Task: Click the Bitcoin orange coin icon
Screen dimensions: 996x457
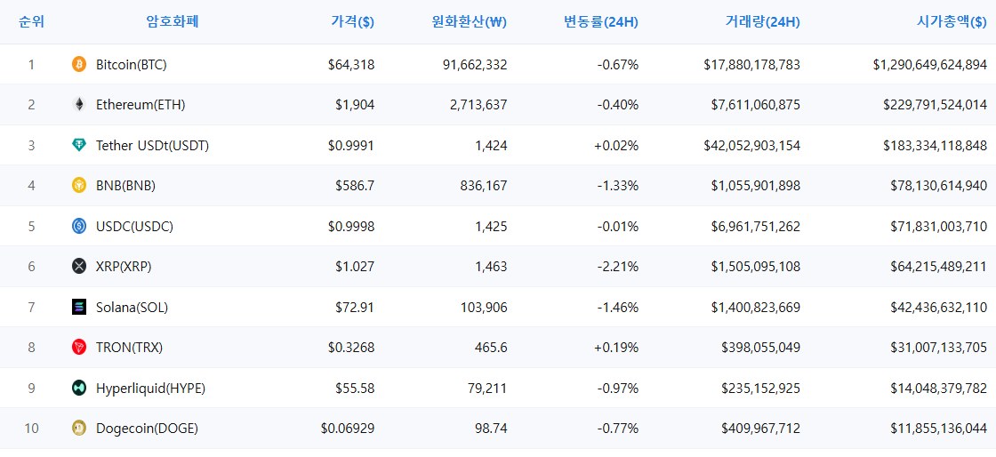Action: (x=79, y=64)
